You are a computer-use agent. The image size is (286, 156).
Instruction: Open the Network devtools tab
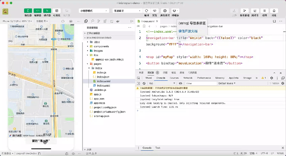tap(188, 78)
